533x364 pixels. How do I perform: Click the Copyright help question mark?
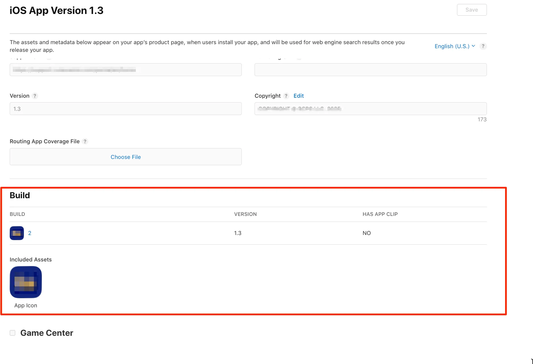(x=286, y=96)
